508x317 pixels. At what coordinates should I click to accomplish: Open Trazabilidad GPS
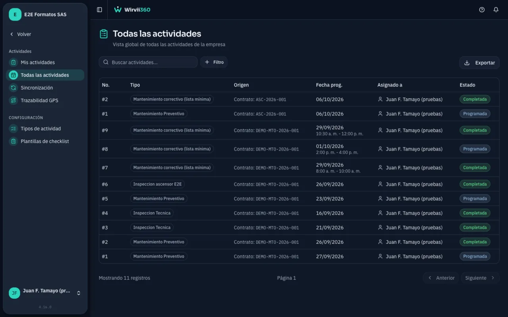pyautogui.click(x=45, y=100)
